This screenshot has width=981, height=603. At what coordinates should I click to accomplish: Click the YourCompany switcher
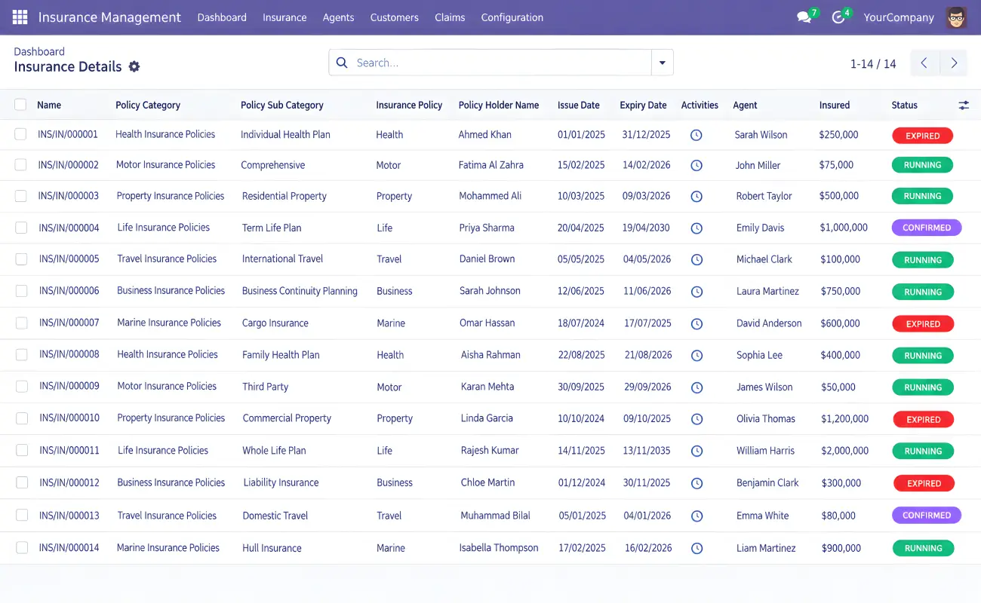pyautogui.click(x=899, y=17)
